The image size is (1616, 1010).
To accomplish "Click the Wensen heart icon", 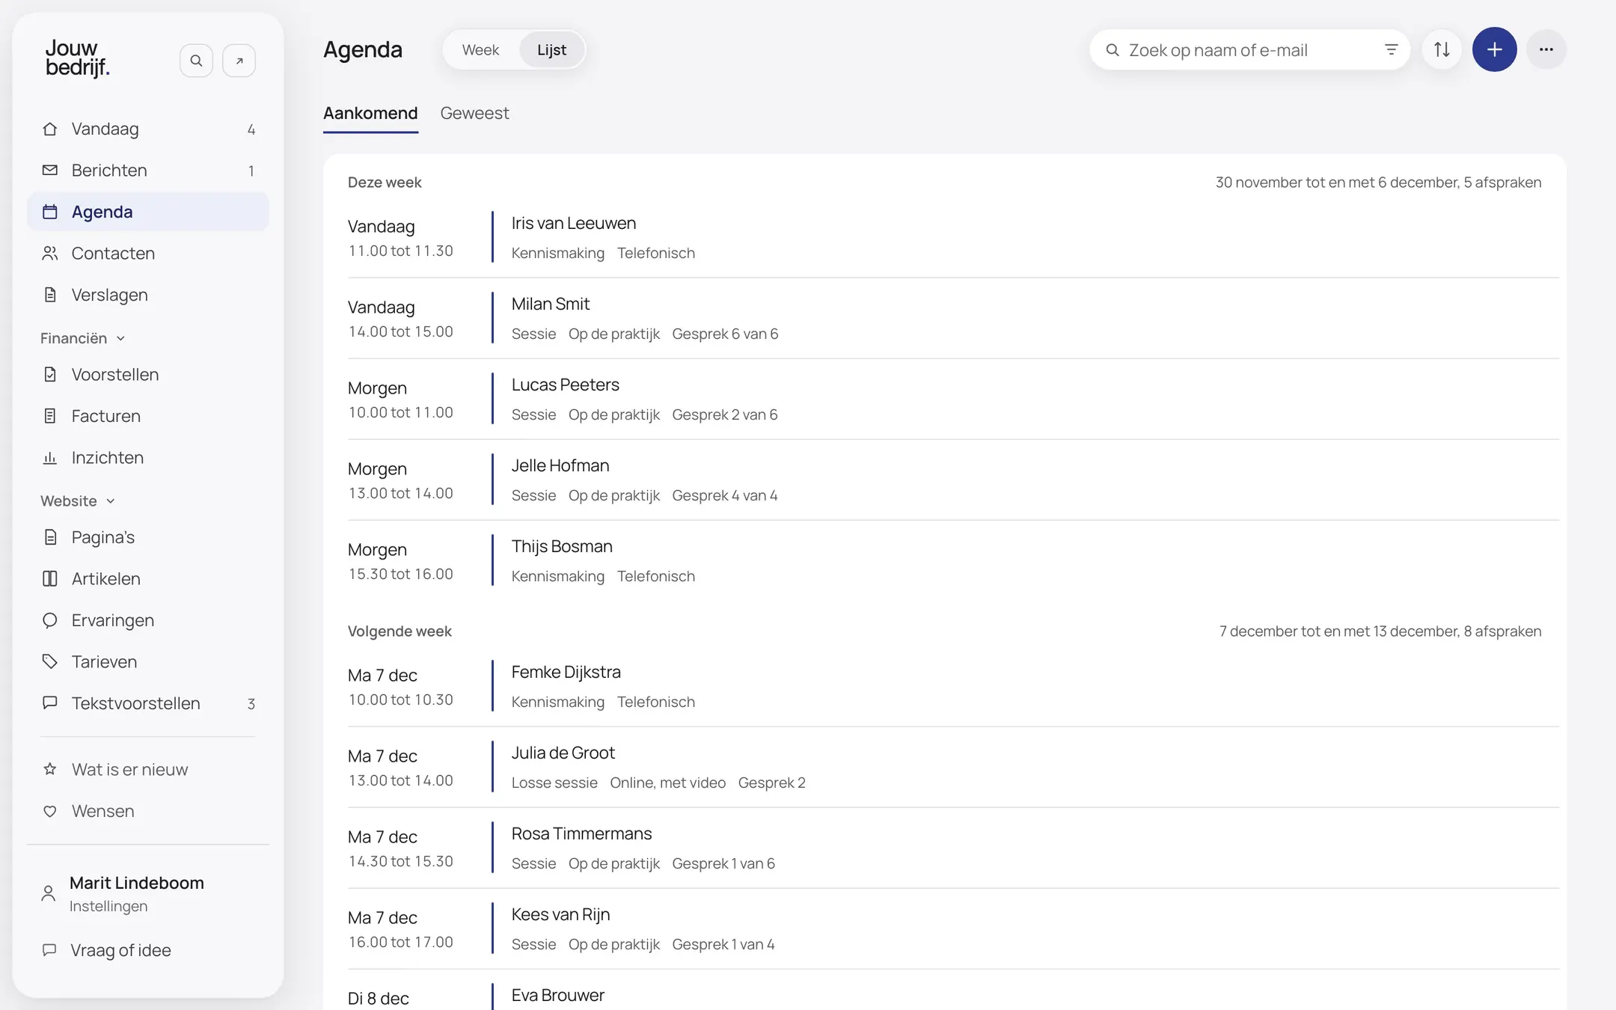I will tap(50, 811).
